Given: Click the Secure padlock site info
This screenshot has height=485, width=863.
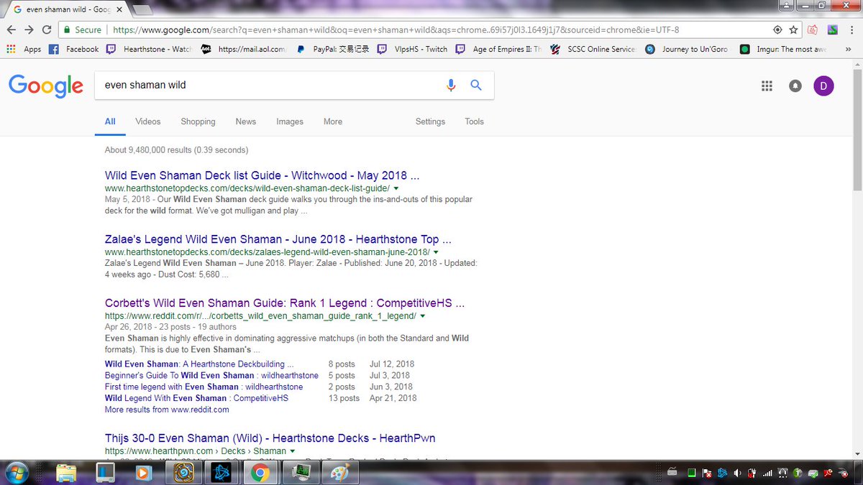Looking at the screenshot, I should 83,30.
